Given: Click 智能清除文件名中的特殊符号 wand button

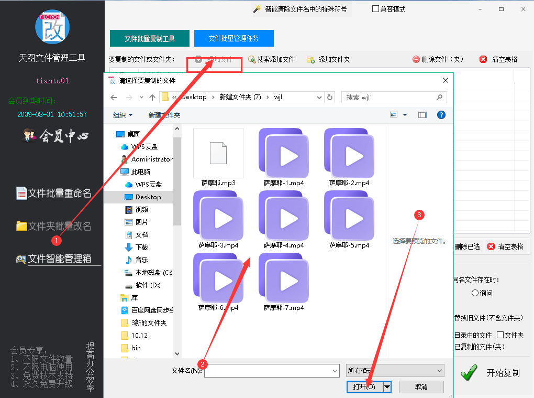Looking at the screenshot, I should coord(301,9).
